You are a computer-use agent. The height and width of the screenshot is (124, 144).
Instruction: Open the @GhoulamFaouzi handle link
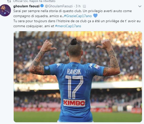click(x=59, y=6)
